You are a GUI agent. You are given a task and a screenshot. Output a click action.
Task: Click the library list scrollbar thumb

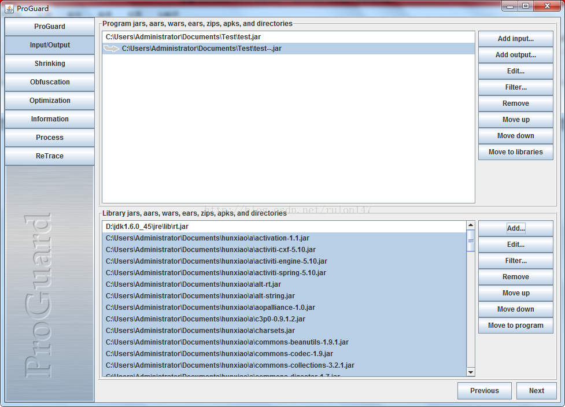[x=471, y=240]
